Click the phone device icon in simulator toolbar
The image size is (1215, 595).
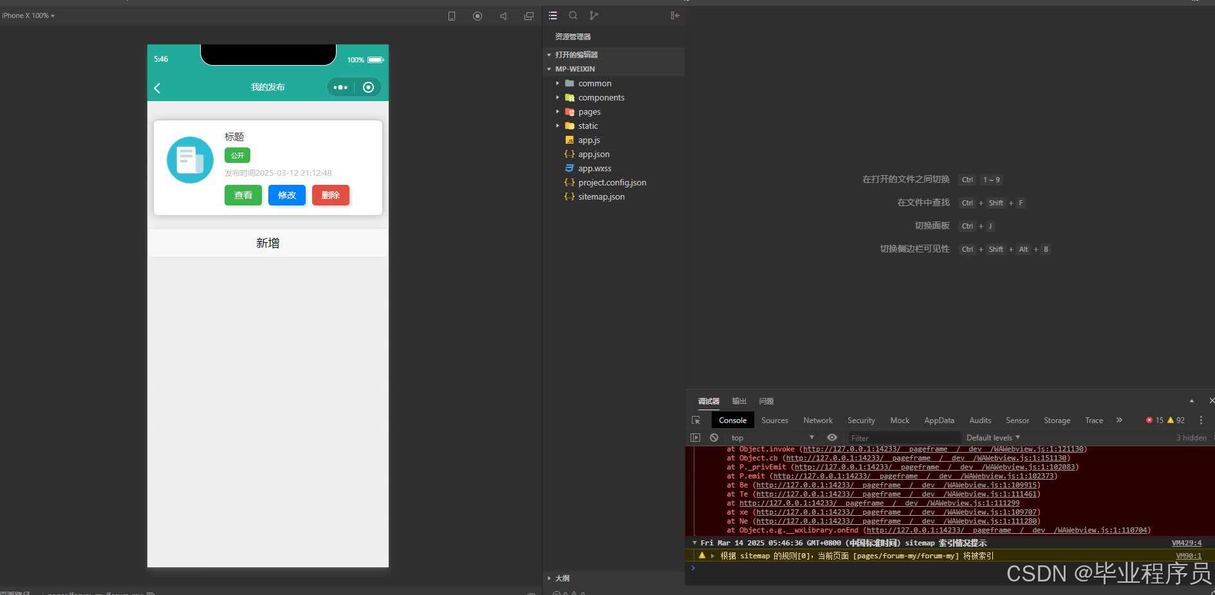(x=452, y=16)
